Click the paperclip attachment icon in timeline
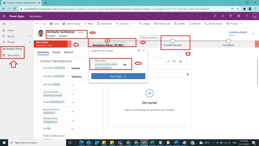259x146 pixels. tap(187, 74)
